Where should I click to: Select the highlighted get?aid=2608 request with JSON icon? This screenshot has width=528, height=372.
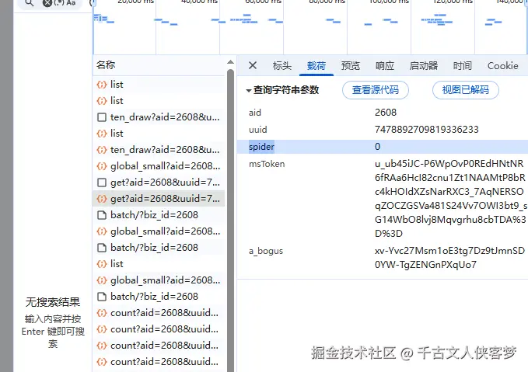coord(159,199)
